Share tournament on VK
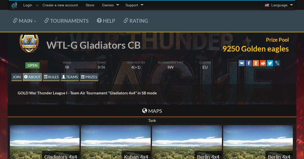 click(x=242, y=63)
